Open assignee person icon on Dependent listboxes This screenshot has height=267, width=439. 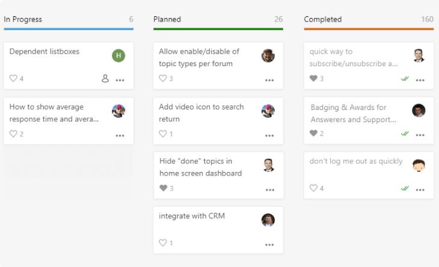[x=105, y=78]
